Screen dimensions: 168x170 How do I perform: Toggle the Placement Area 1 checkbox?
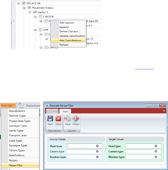point(29,8)
